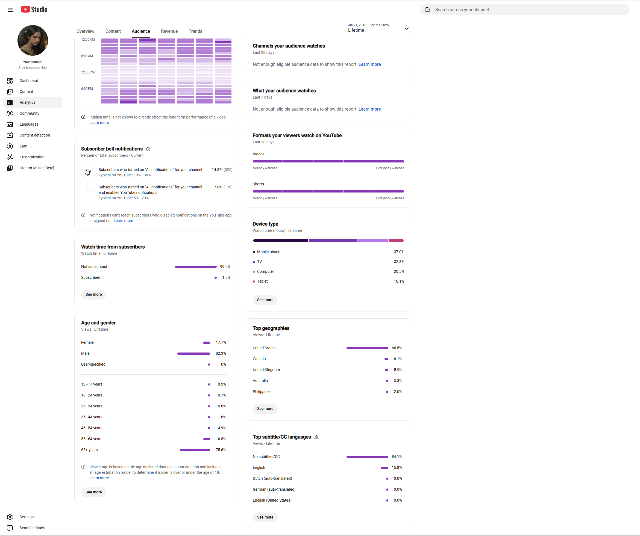Switch to the Trends tab
640x536 pixels.
tap(195, 31)
